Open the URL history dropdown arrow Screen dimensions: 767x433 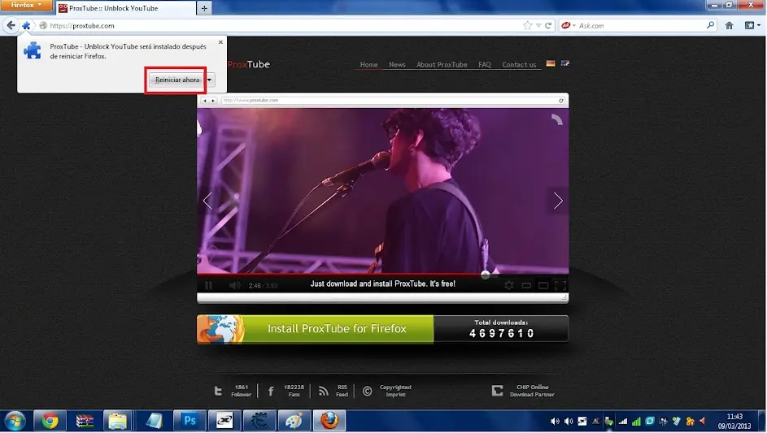538,25
